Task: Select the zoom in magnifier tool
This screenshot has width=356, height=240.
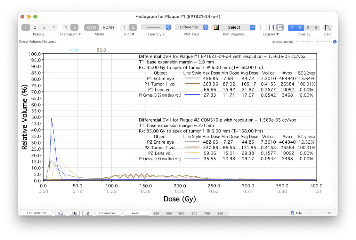Action: 74,213
